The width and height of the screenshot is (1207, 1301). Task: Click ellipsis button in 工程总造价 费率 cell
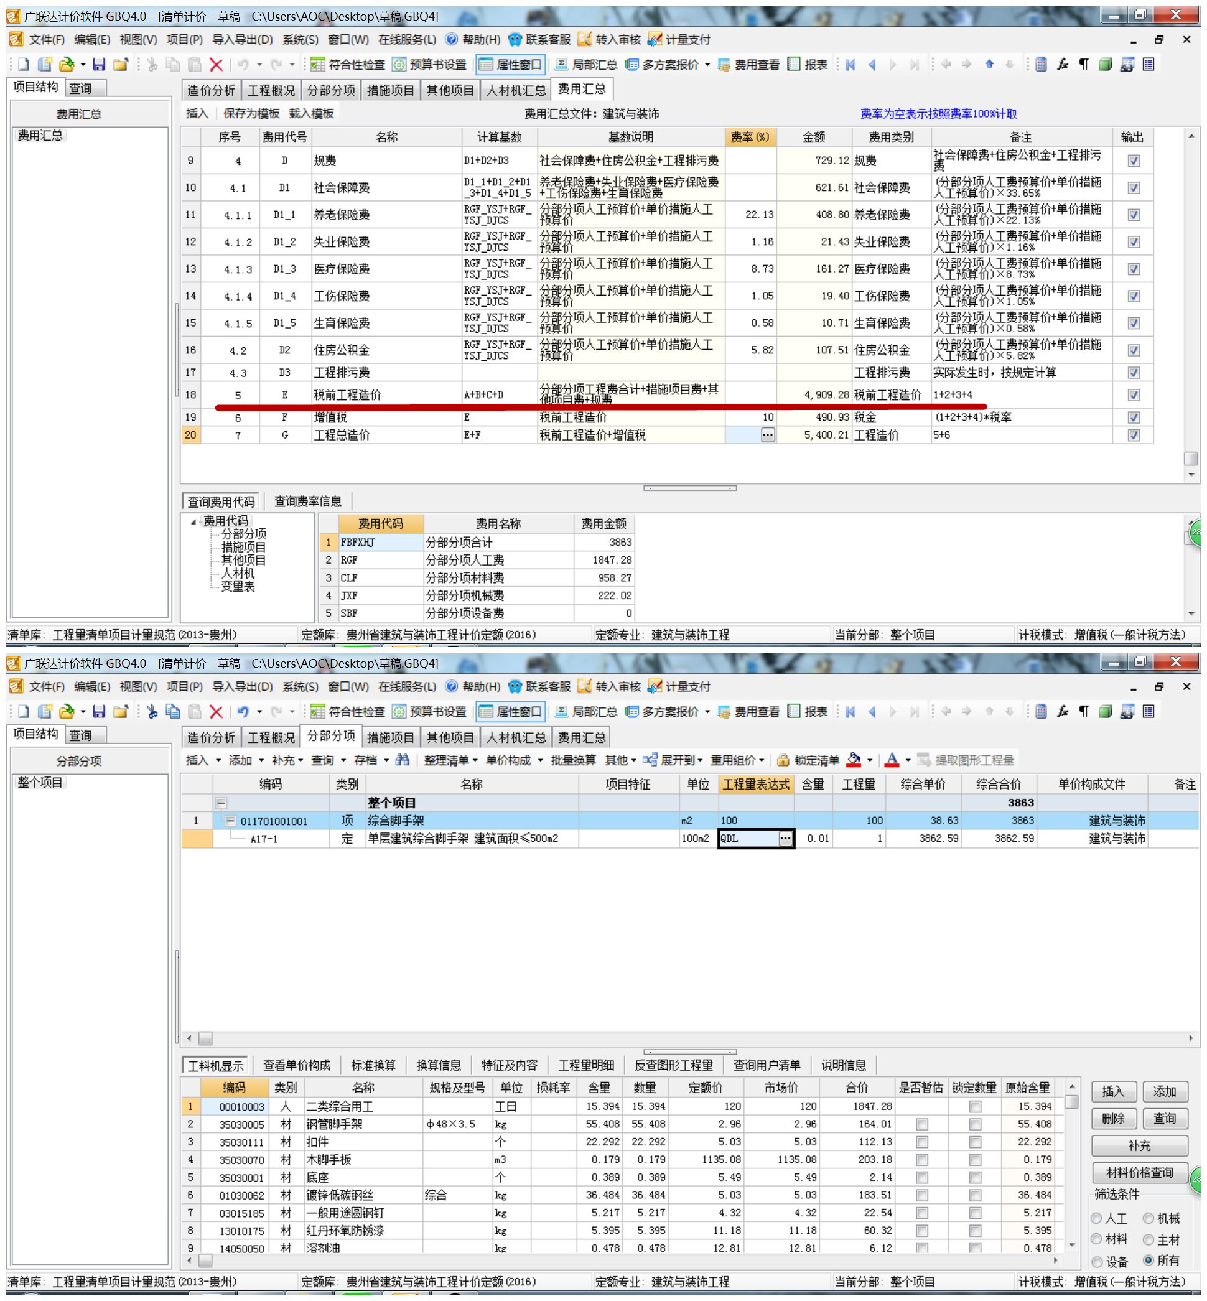(x=767, y=435)
